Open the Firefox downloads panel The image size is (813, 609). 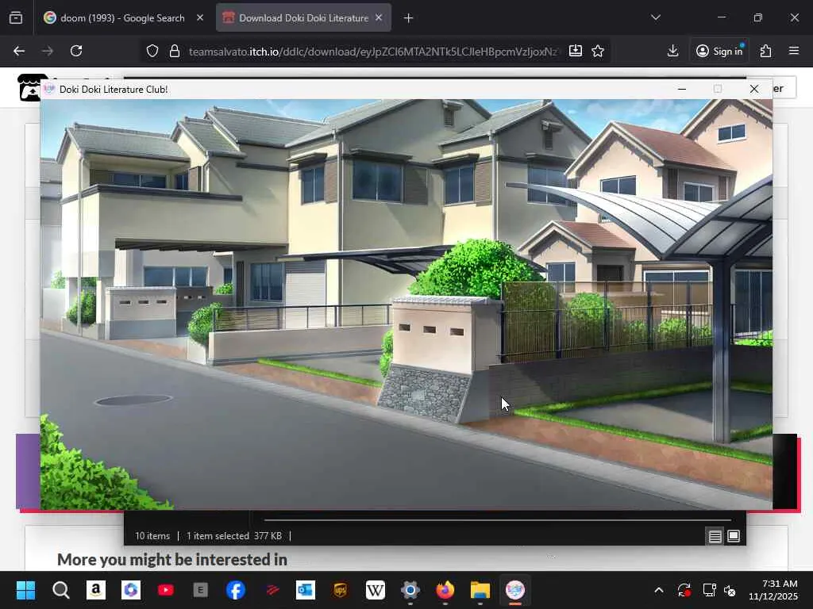pos(672,51)
